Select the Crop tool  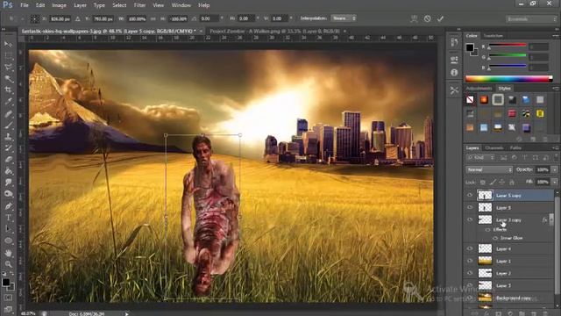pyautogui.click(x=8, y=90)
